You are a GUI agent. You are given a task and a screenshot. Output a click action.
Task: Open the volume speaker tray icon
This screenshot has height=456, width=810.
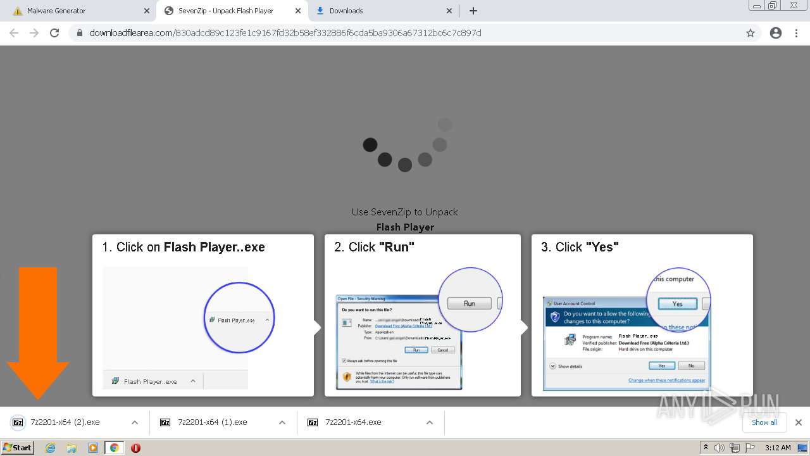click(720, 448)
